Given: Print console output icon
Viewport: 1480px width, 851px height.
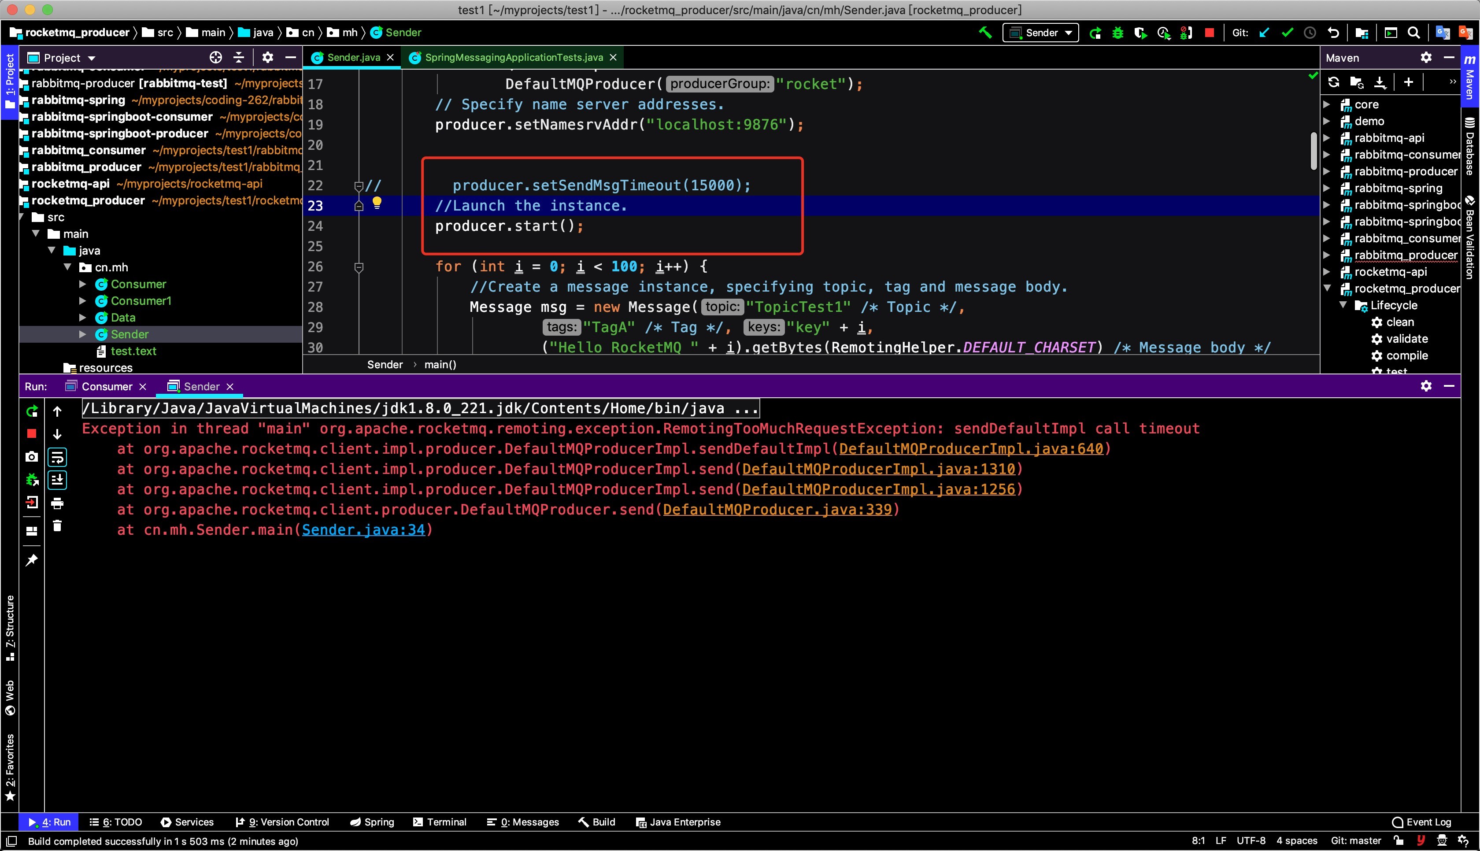Looking at the screenshot, I should point(57,503).
